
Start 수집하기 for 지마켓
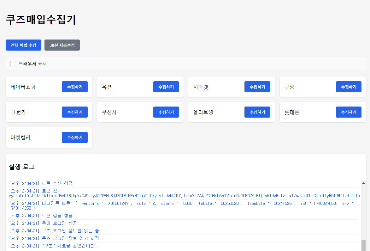[x=257, y=87]
